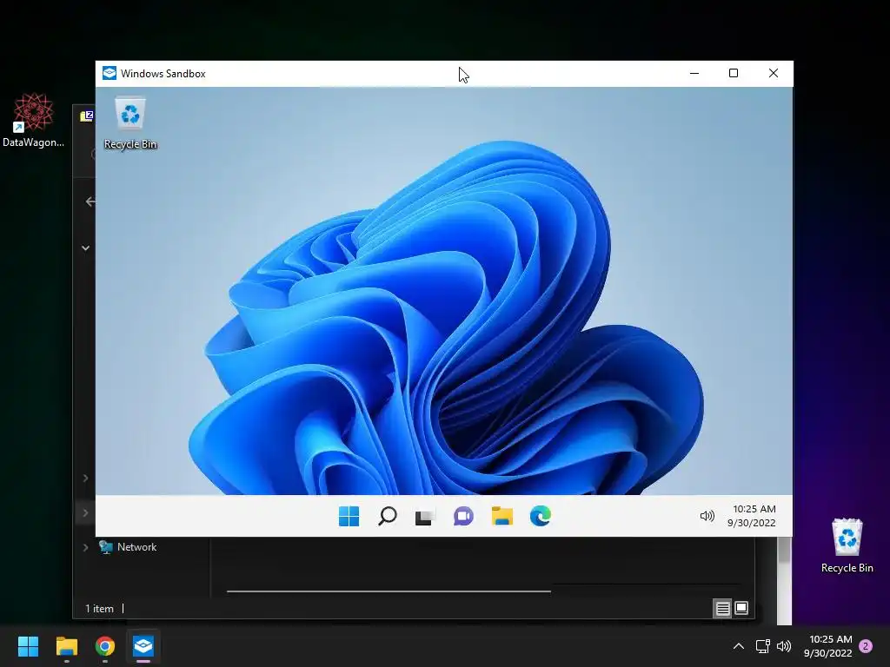Click the '1 item' status text

(99, 609)
